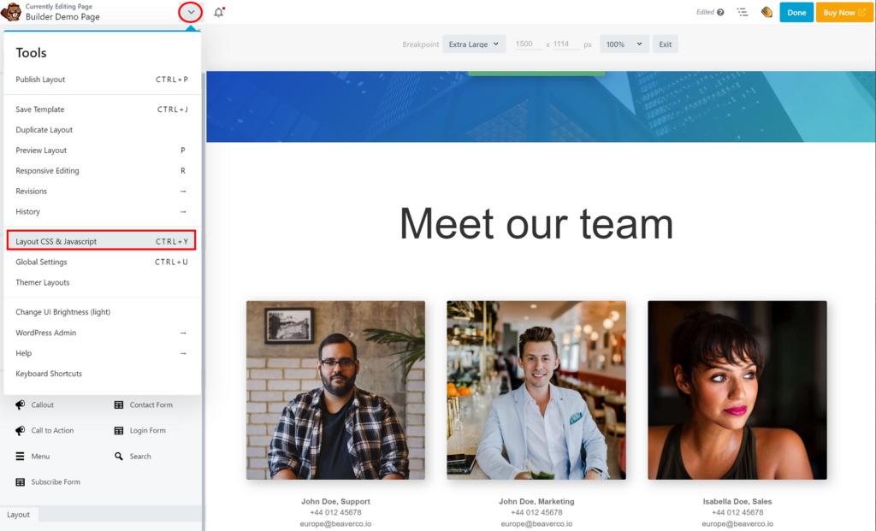The width and height of the screenshot is (876, 531).
Task: Click the John Doe, Support name text
Action: (335, 501)
